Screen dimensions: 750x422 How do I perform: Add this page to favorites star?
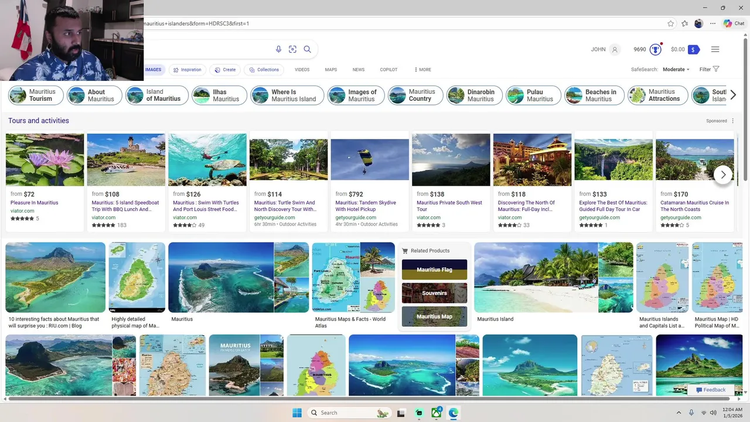671,23
